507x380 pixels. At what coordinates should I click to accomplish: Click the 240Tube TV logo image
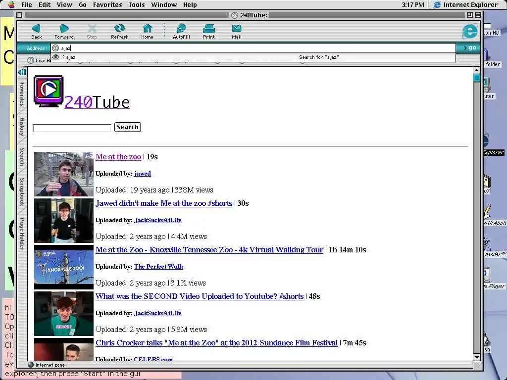coord(49,91)
